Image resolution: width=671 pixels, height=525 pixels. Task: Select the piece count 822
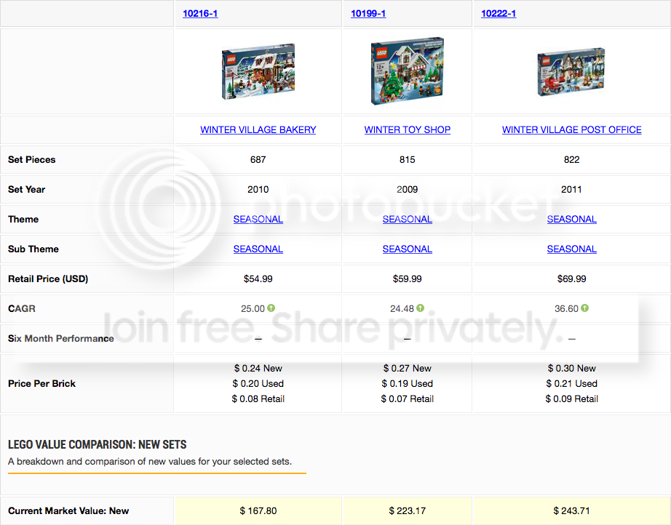tap(572, 159)
